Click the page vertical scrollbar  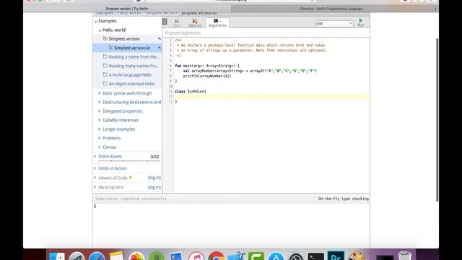437,120
